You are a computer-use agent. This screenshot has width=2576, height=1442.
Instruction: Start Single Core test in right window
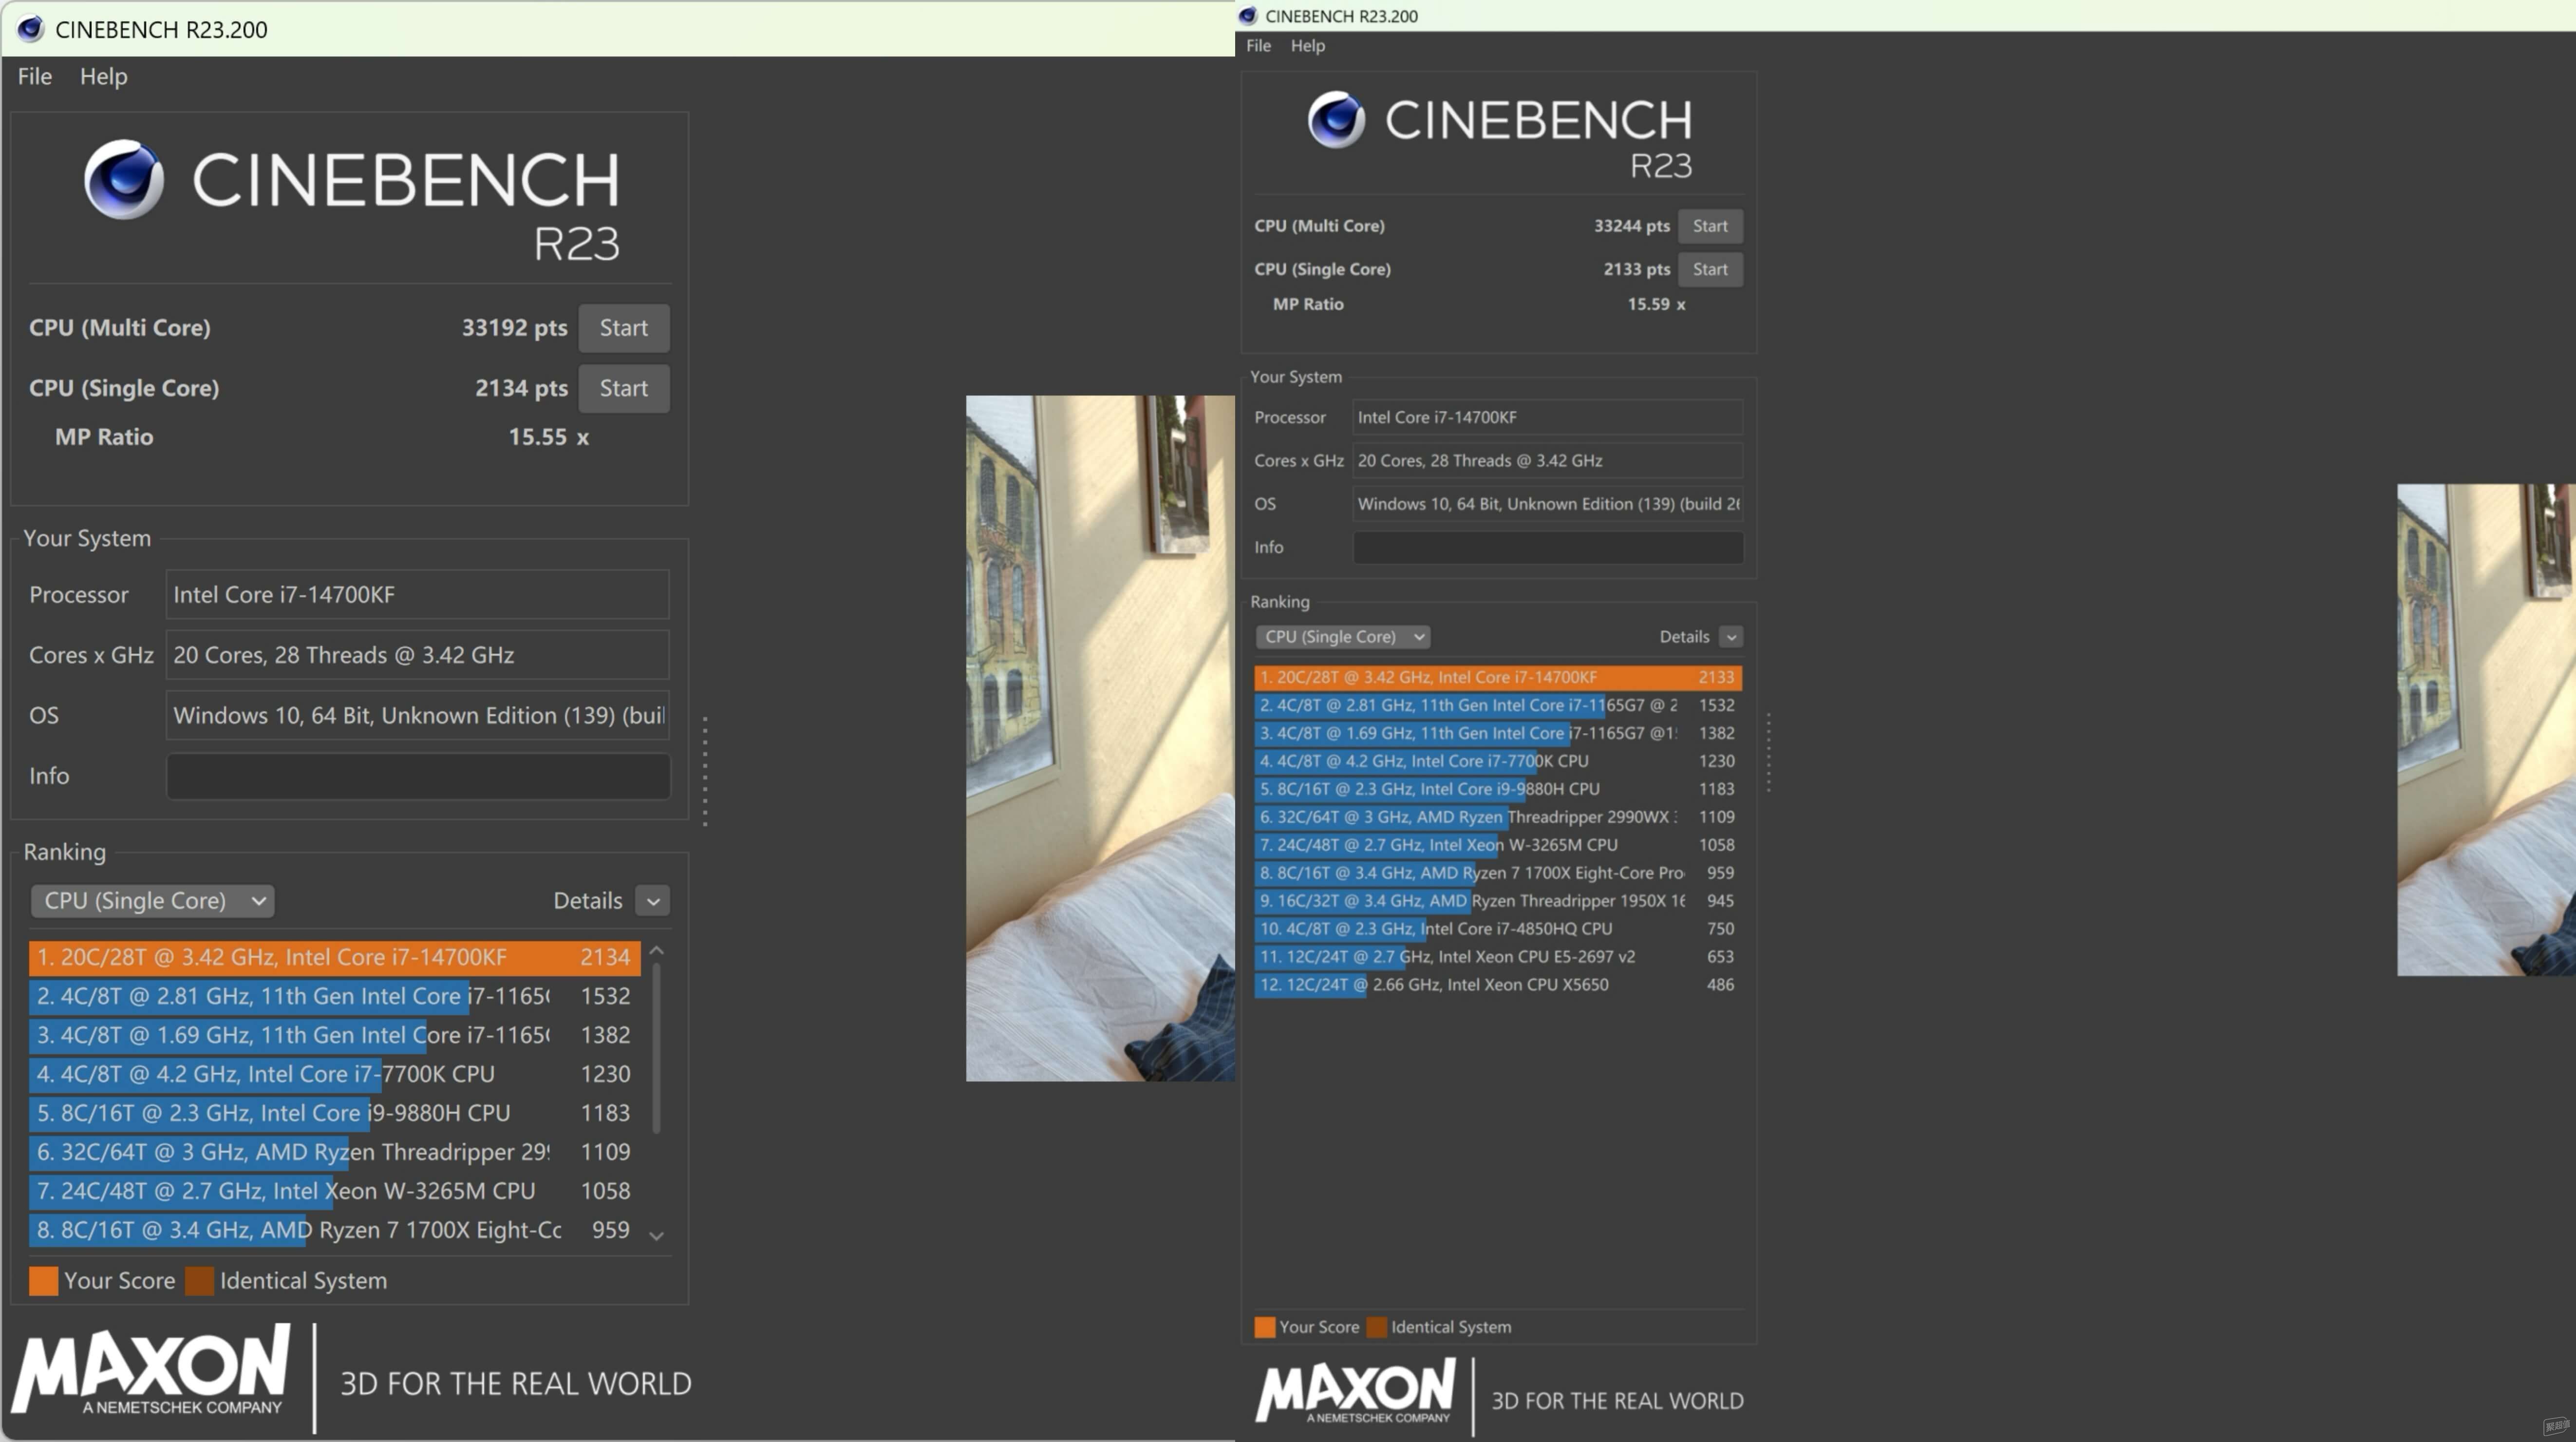1709,269
